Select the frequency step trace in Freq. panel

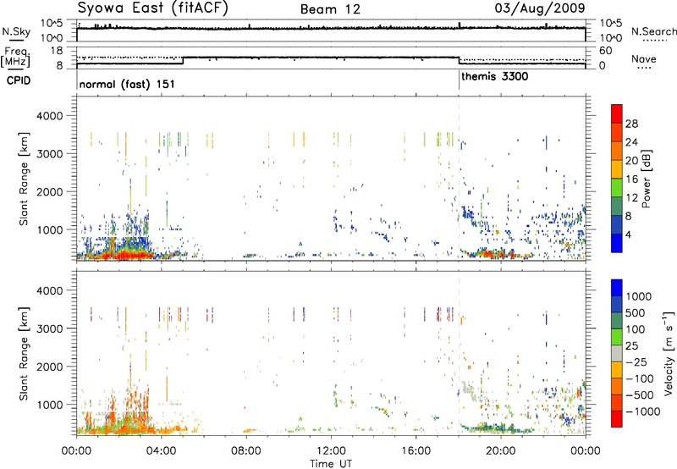click(331, 61)
